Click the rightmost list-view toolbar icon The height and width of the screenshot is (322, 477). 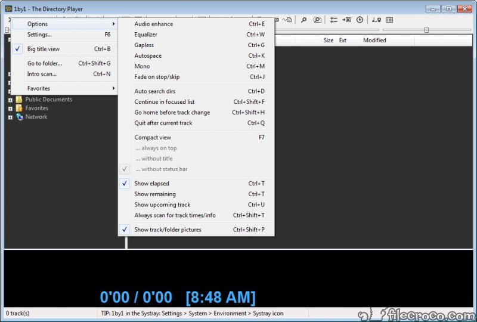pos(389,20)
